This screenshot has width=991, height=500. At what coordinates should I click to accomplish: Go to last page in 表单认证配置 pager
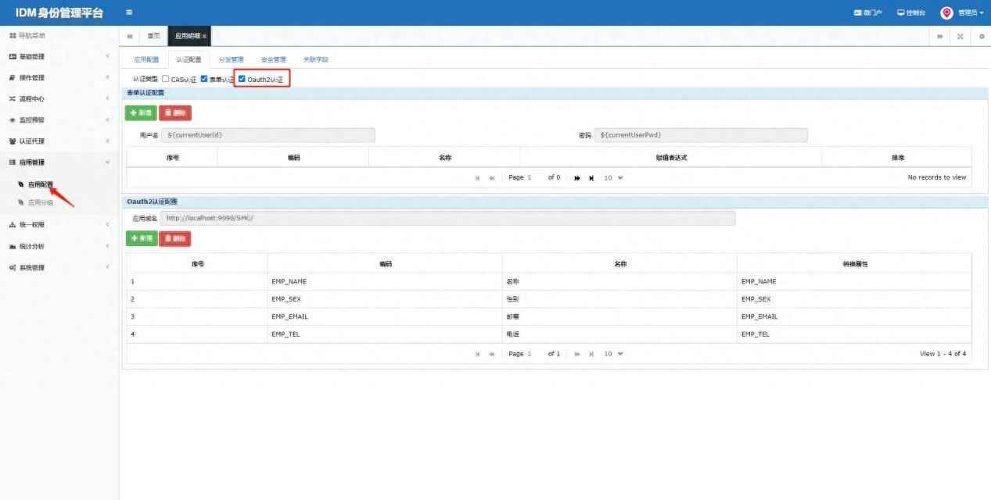click(592, 177)
